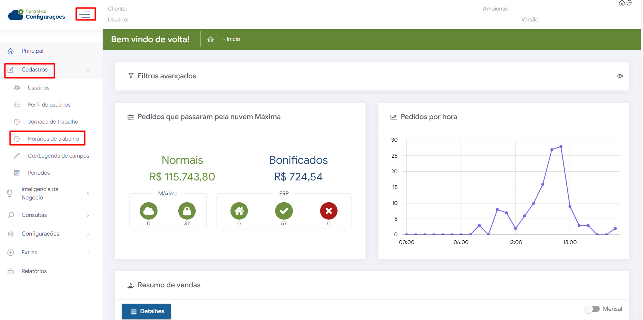Screen dimensions: 643x320
Task: Click the Resumo de vendas heading
Action: pos(169,285)
